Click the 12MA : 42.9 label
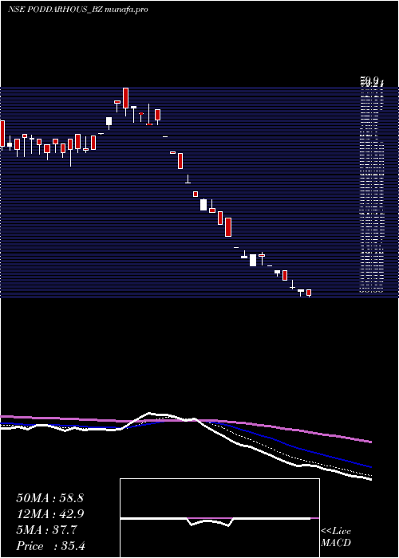Image resolution: width=399 pixels, height=558 pixels. point(50,514)
